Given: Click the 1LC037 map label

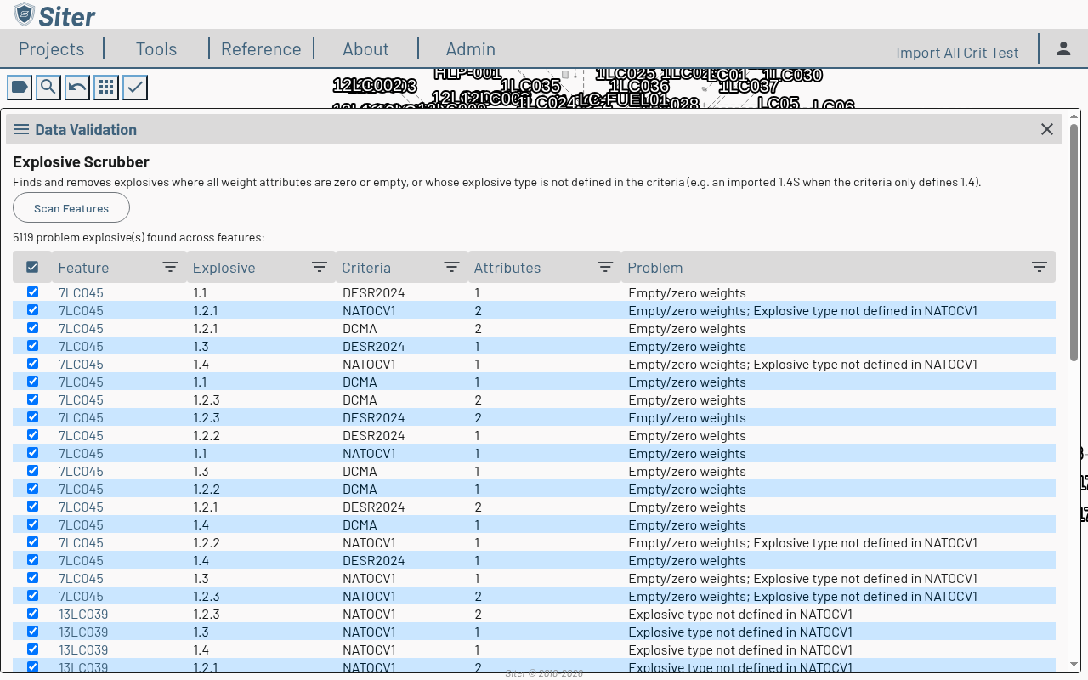Looking at the screenshot, I should pos(749,87).
